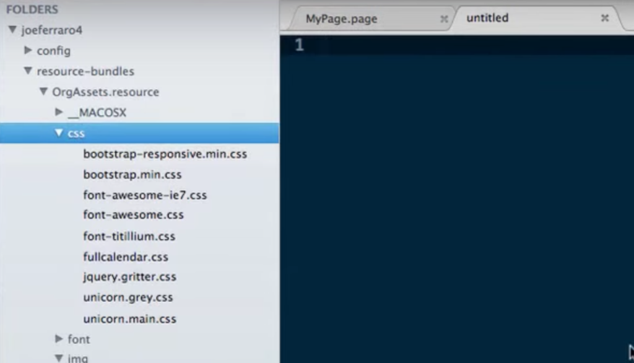Collapse the joeferraro4 project folder arrow
Image resolution: width=634 pixels, height=363 pixels.
12,30
